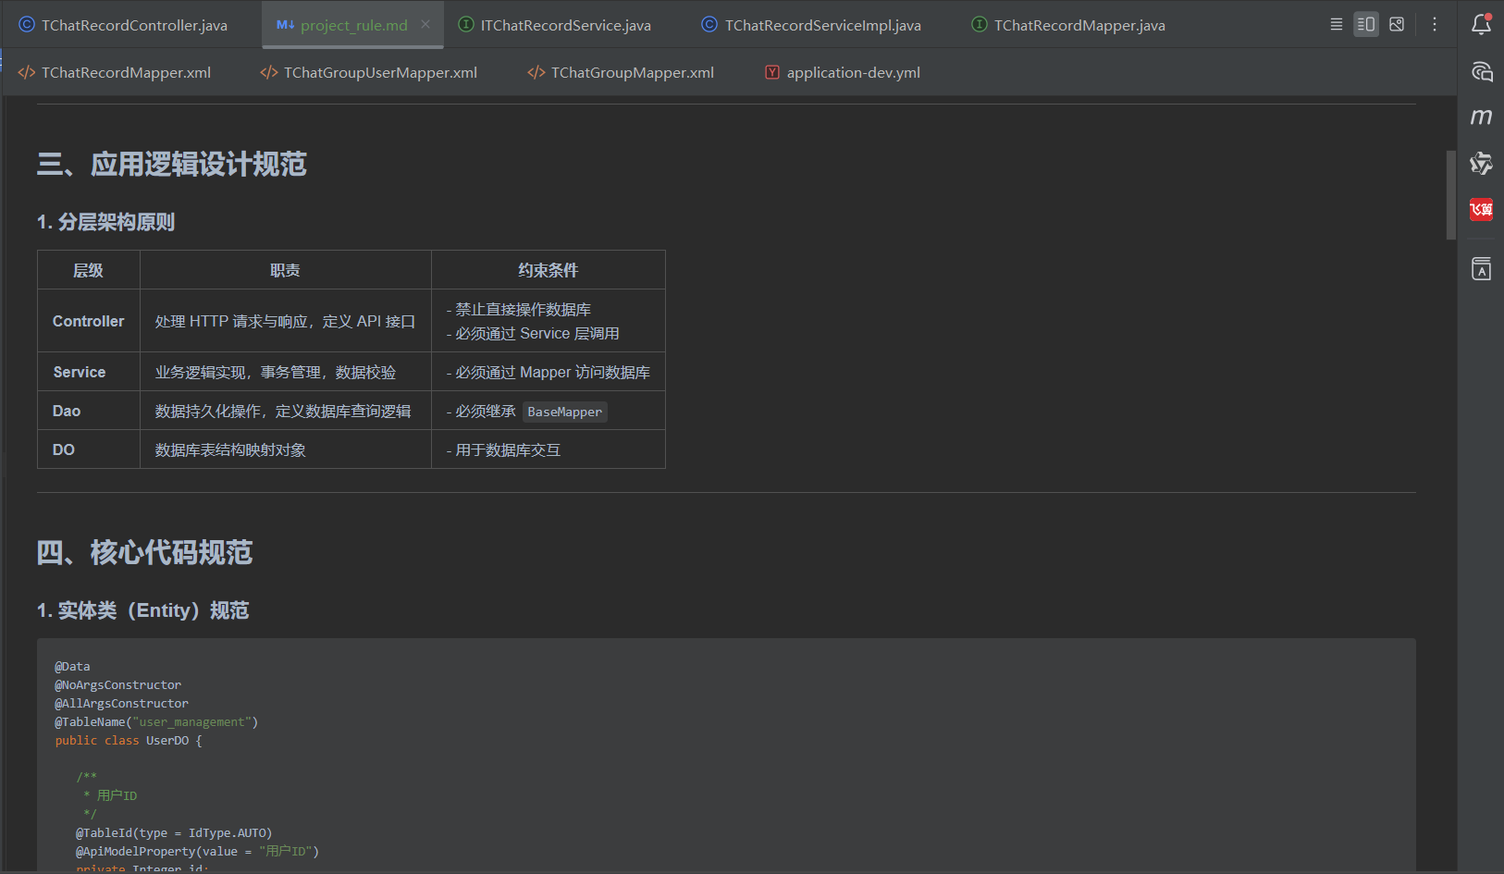The width and height of the screenshot is (1504, 874).
Task: Open the red 飞算 JavaAI plugin panel
Action: tap(1481, 210)
